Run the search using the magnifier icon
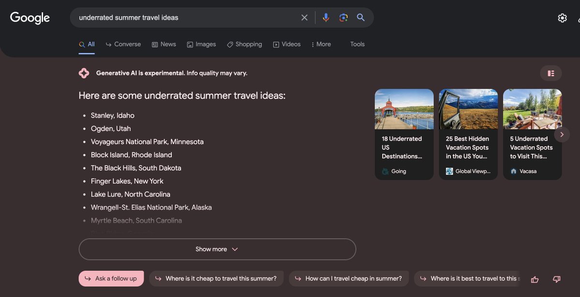The height and width of the screenshot is (297, 580). click(x=361, y=17)
